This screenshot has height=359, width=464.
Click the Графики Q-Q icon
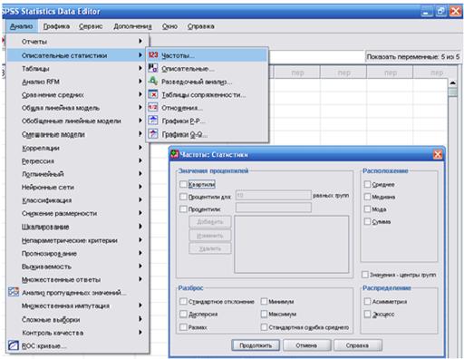click(x=153, y=134)
